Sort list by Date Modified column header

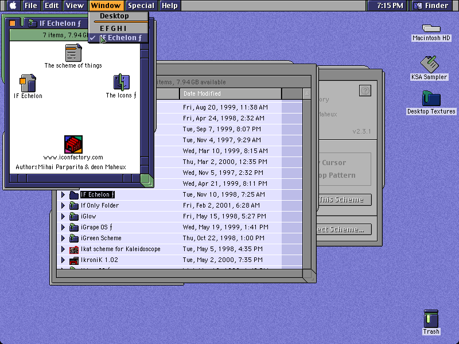231,93
